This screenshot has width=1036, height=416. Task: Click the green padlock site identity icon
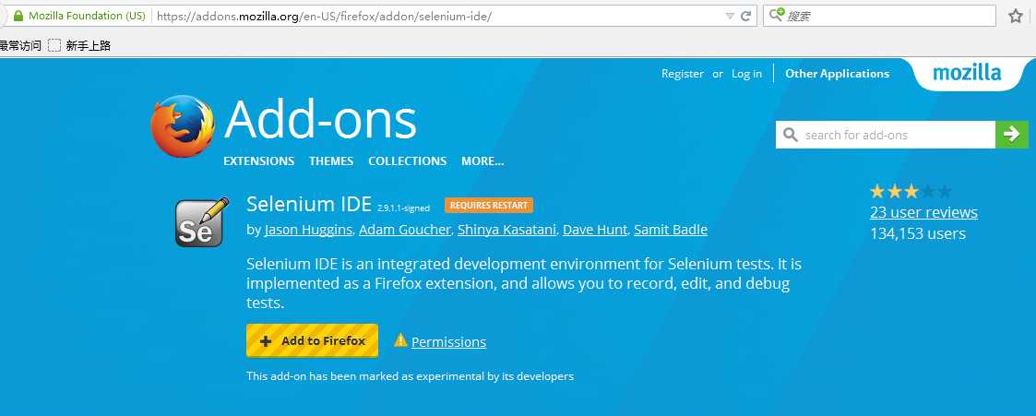point(18,16)
